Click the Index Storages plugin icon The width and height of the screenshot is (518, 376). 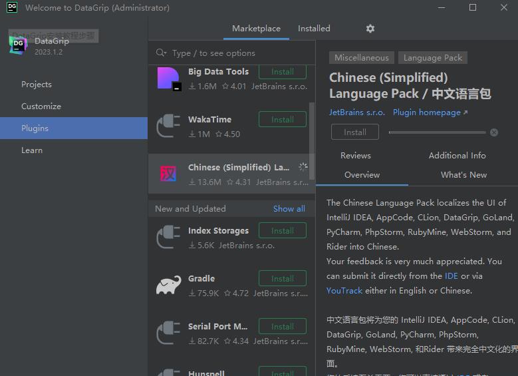tap(168, 237)
